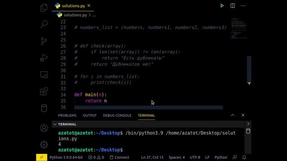Open the Extensions view
This screenshot has height=161, width=287.
[44, 91]
